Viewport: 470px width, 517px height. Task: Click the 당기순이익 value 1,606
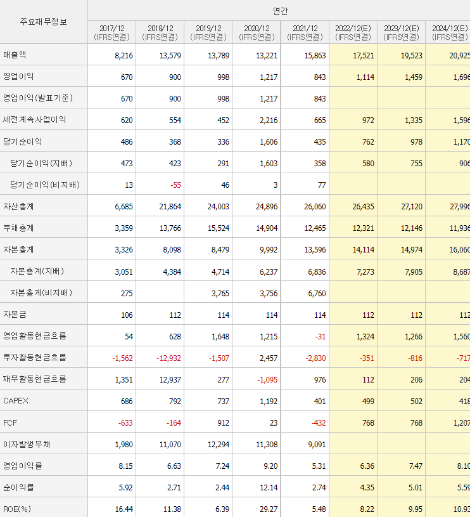pos(269,142)
